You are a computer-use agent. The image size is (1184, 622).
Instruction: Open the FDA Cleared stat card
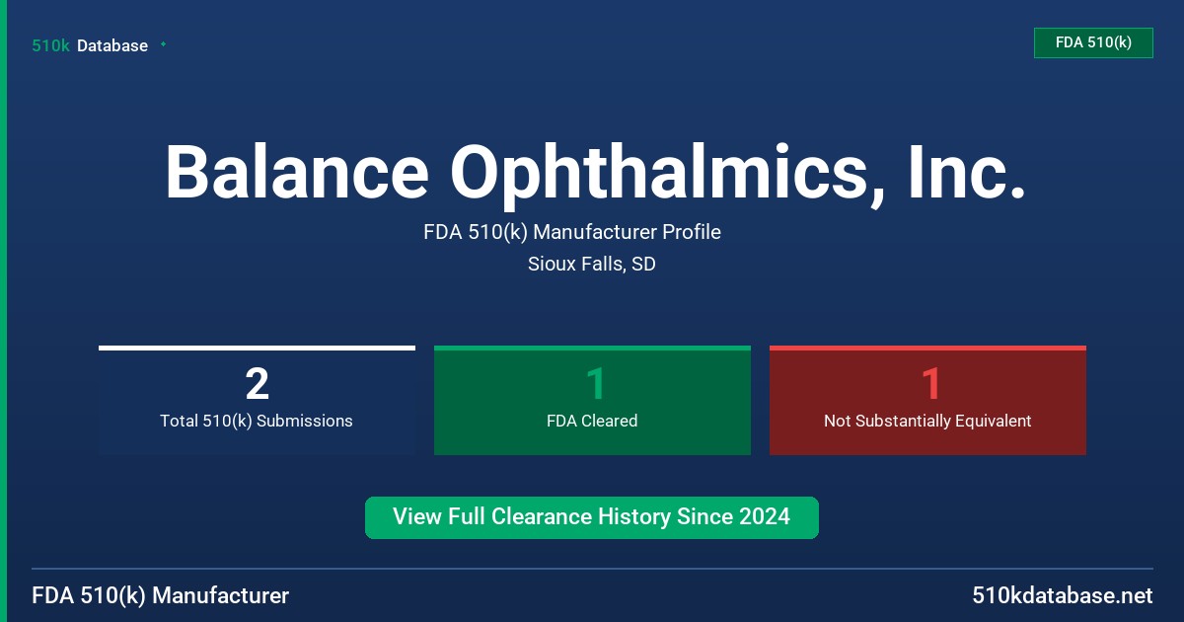[x=592, y=400]
